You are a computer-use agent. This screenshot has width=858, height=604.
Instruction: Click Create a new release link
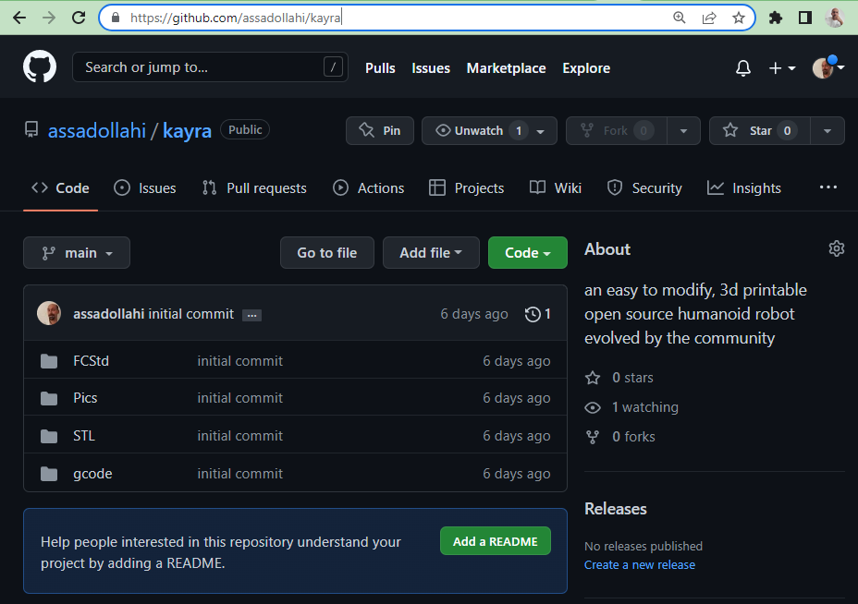640,565
